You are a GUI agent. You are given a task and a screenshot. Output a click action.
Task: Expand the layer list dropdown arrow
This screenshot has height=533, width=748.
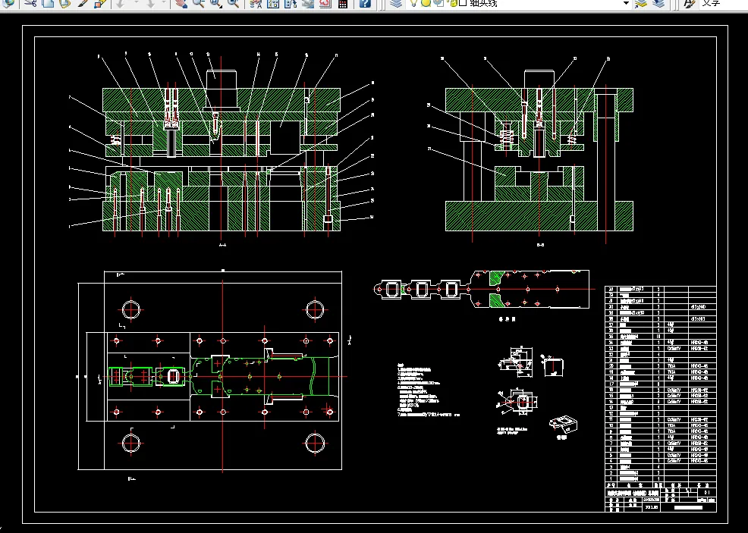(626, 3)
